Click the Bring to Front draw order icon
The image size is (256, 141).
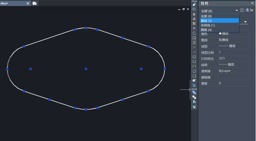click(194, 93)
